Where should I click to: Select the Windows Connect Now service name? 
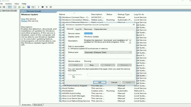(x=76, y=17)
